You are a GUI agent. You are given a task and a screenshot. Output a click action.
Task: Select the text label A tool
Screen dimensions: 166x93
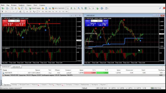click(x=27, y=11)
